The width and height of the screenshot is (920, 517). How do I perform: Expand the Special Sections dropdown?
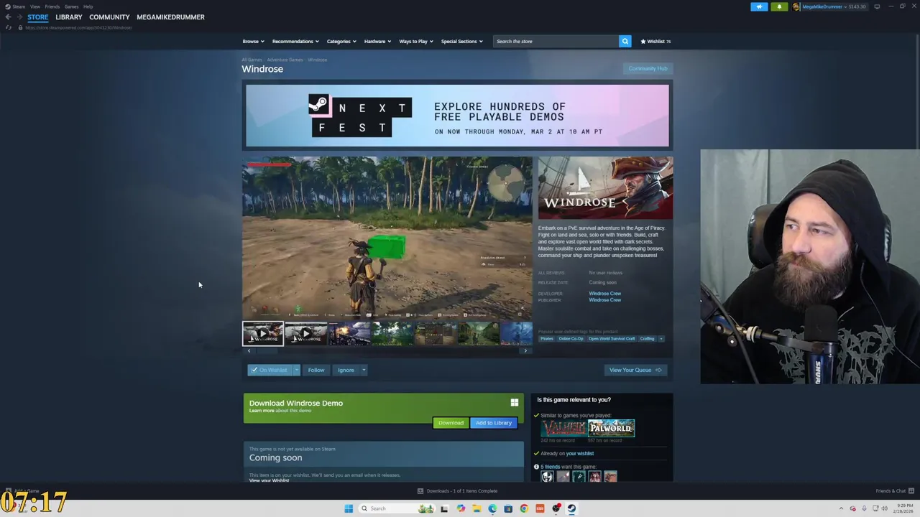[461, 41]
